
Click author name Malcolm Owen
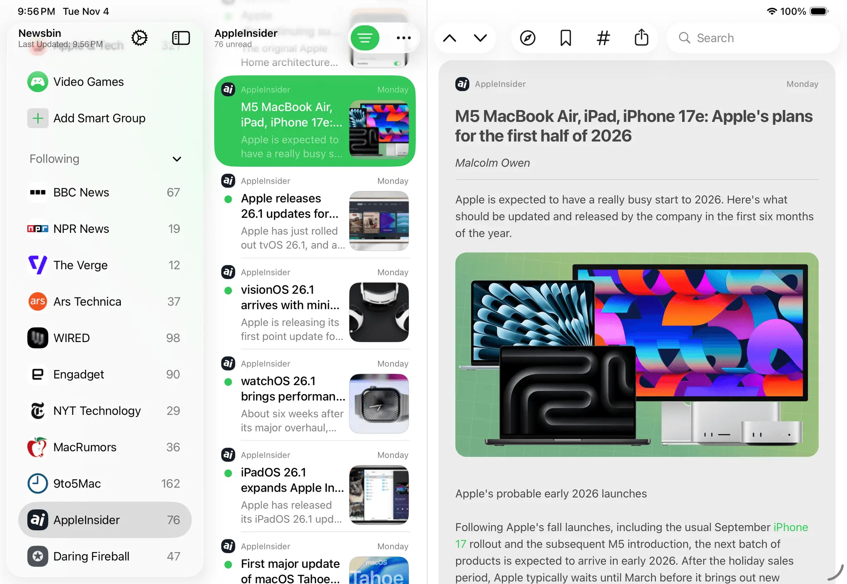click(x=492, y=163)
